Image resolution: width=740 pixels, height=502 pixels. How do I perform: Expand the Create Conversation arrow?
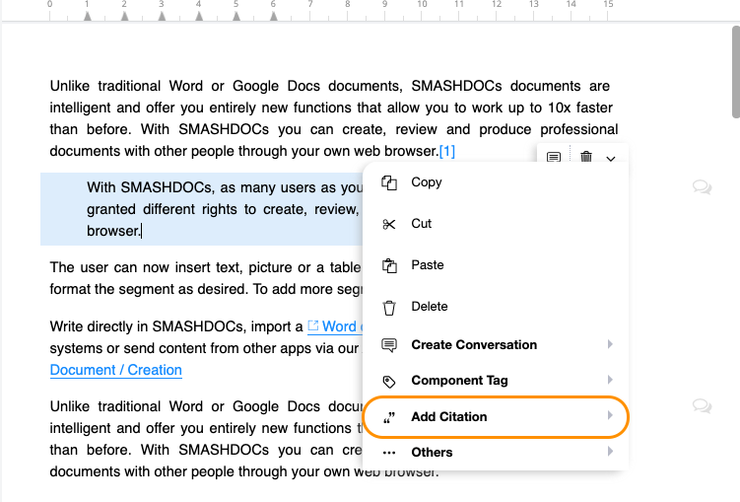pos(610,344)
